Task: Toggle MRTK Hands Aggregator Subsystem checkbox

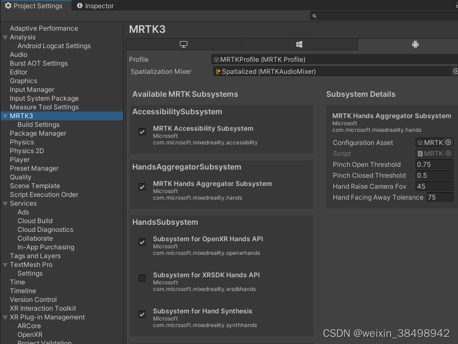Action: click(142, 187)
